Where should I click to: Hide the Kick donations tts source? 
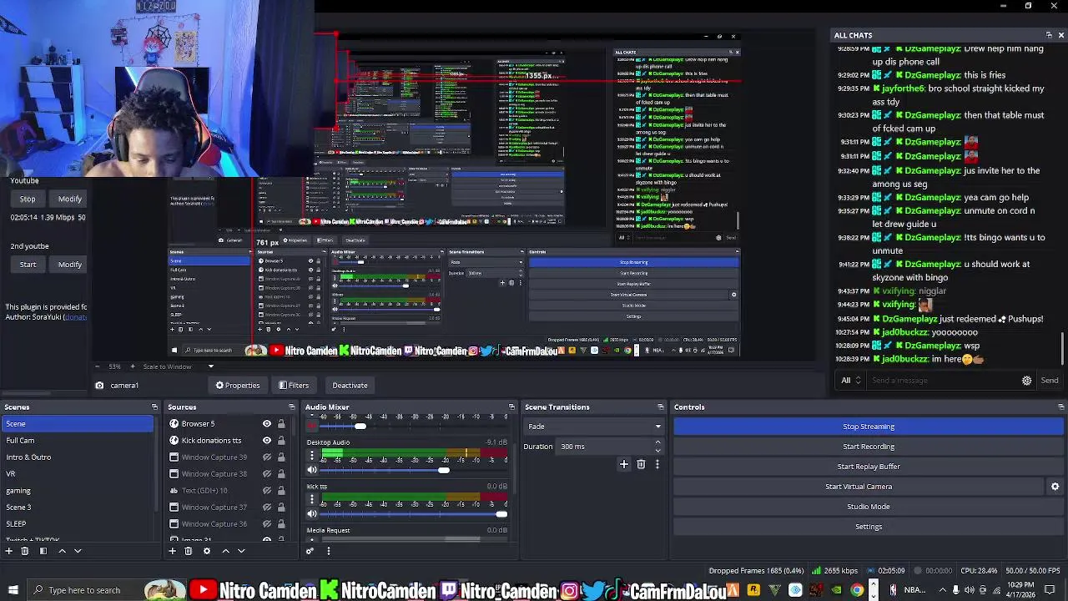[267, 441]
